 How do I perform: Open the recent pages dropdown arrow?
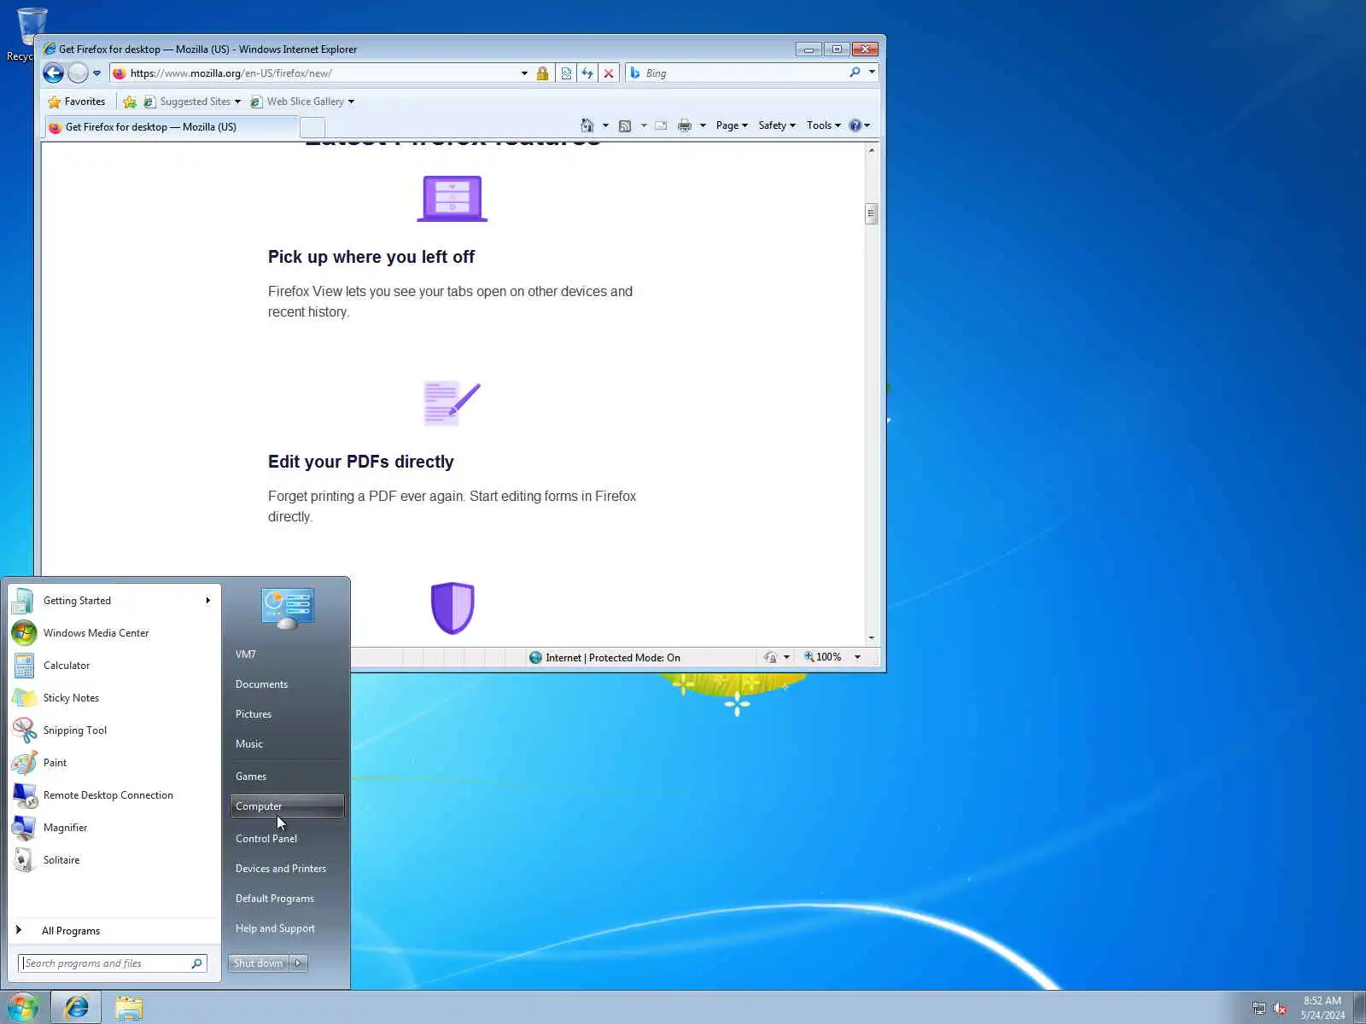click(96, 73)
